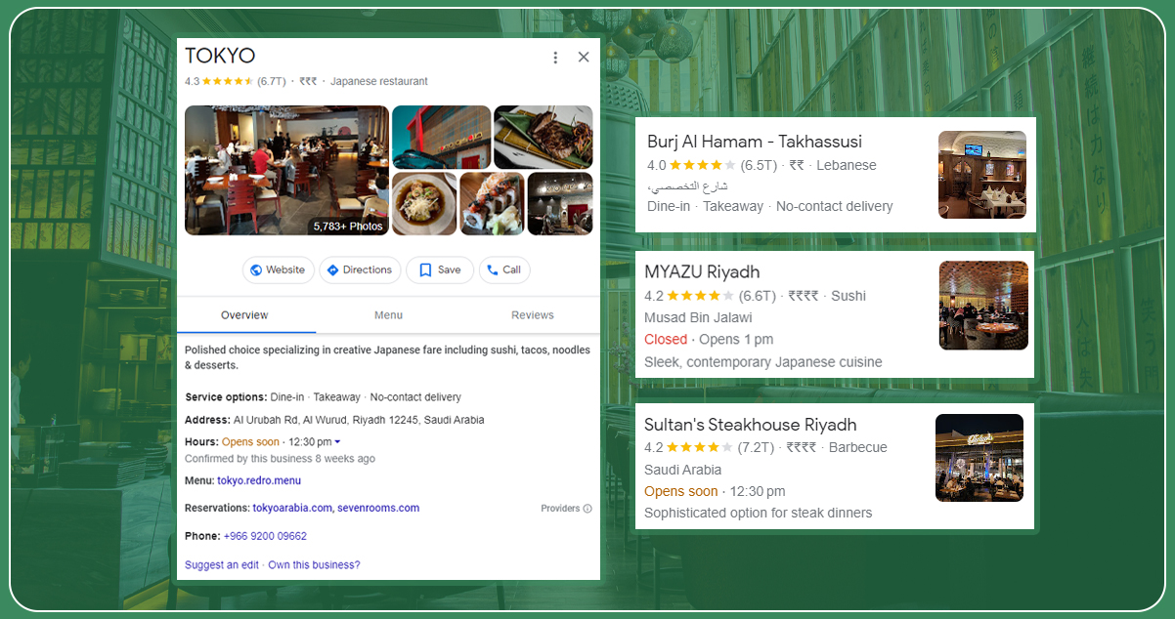Save TOKYO with the bookmark button
This screenshot has height=619, width=1175.
click(440, 270)
